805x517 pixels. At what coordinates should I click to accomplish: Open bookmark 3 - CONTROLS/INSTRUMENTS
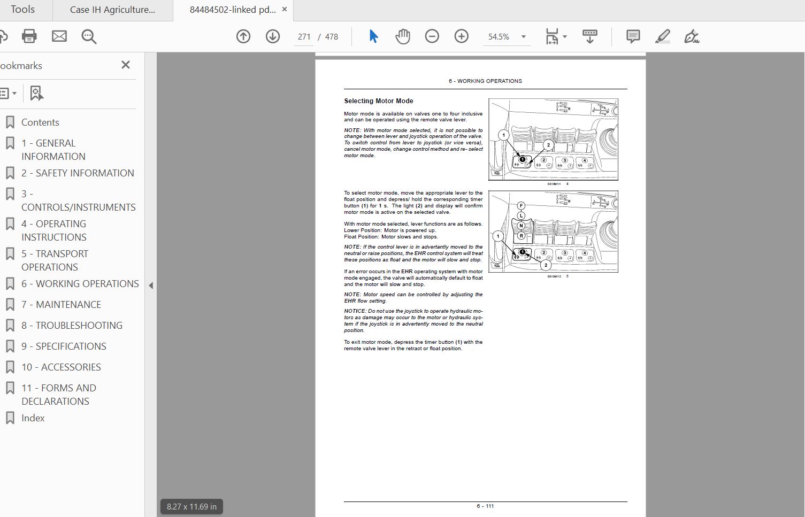[79, 200]
